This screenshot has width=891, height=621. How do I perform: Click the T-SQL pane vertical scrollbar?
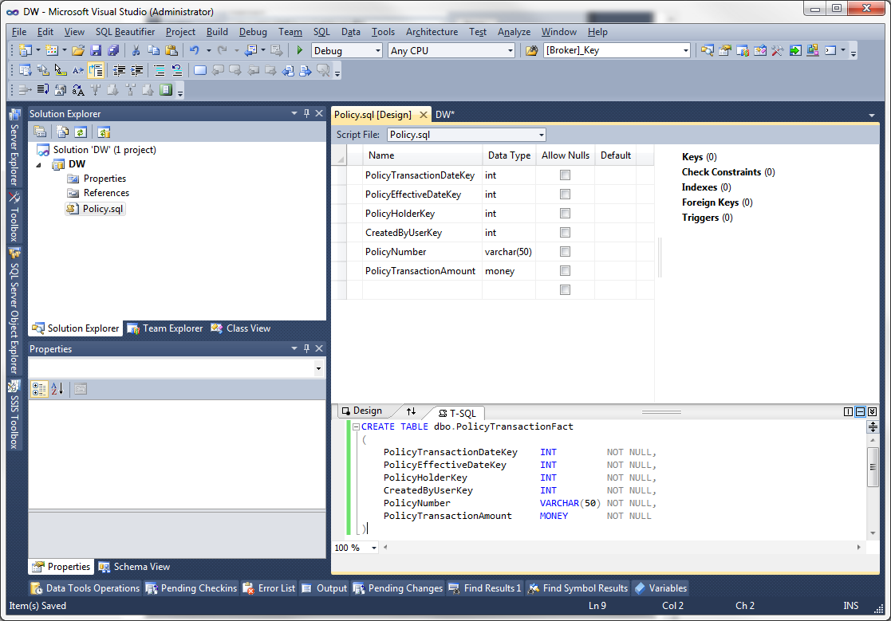[873, 486]
